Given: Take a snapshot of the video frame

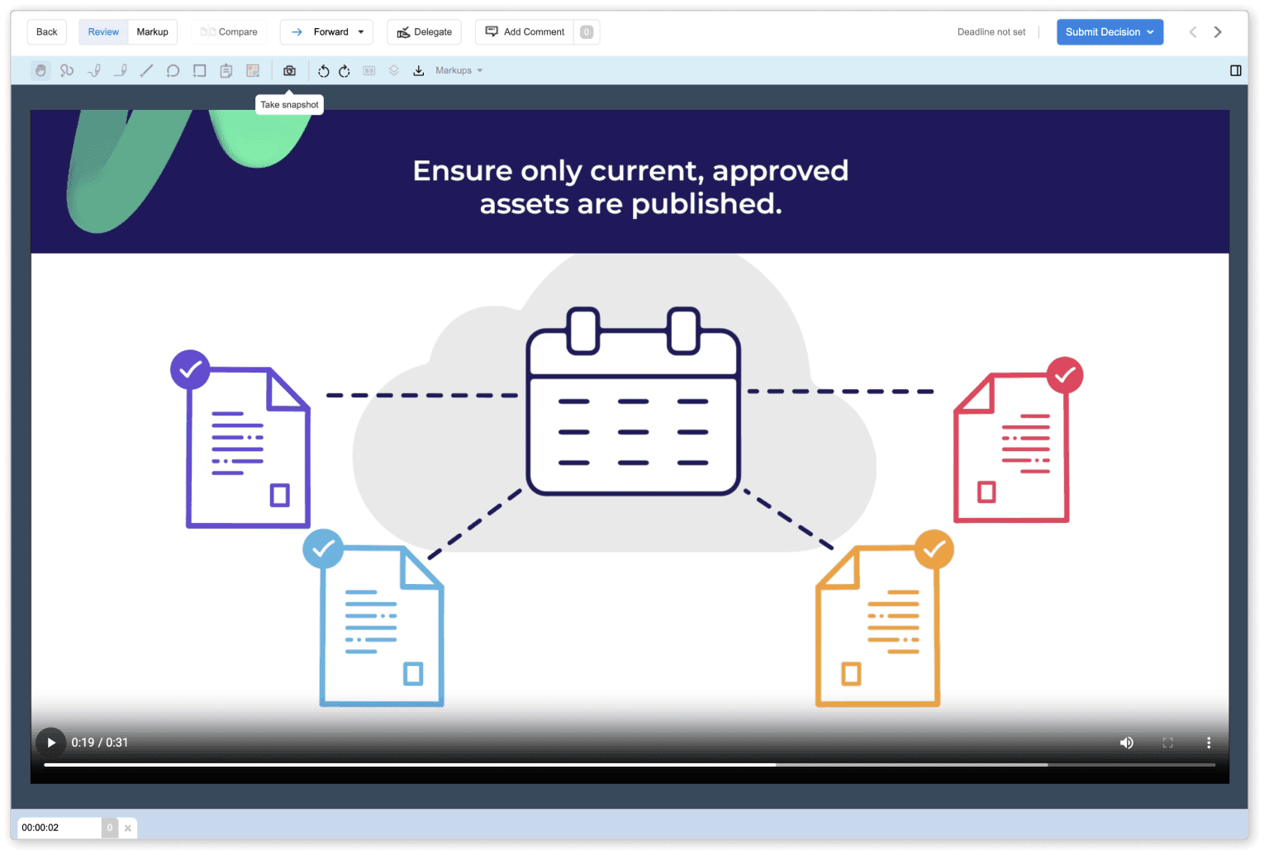Looking at the screenshot, I should 289,70.
